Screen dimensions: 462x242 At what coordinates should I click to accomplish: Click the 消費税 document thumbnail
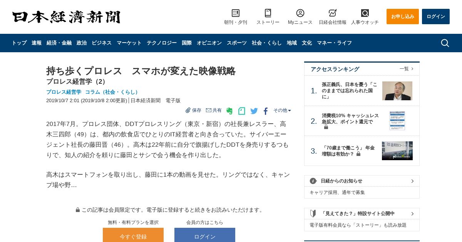coord(397,121)
